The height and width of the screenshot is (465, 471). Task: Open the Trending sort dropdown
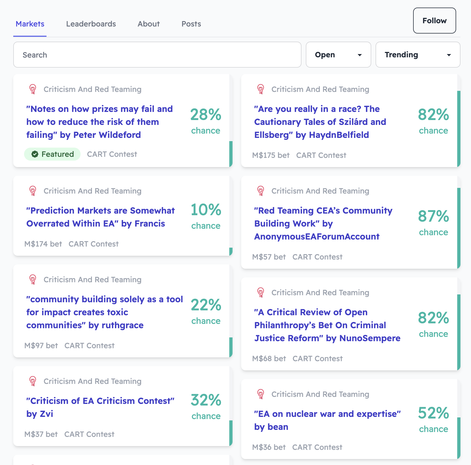point(418,55)
